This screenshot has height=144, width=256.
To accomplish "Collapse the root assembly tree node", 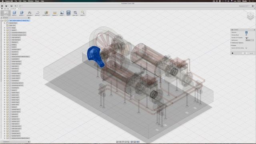I will click(x=3, y=20).
